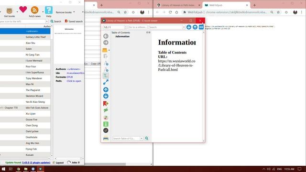Open File Explorer from the taskbar
The height and width of the screenshot is (172, 306).
(x=25, y=169)
